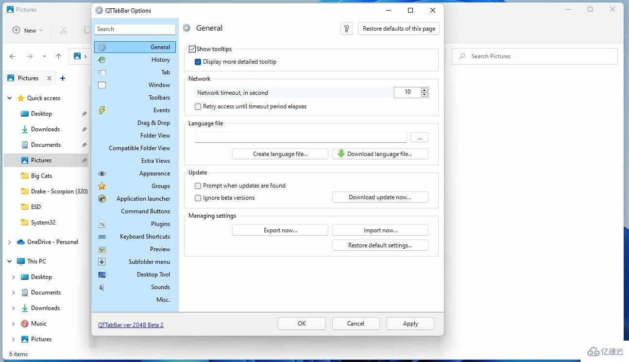Click Download language file button
The width and height of the screenshot is (629, 362).
pyautogui.click(x=380, y=154)
